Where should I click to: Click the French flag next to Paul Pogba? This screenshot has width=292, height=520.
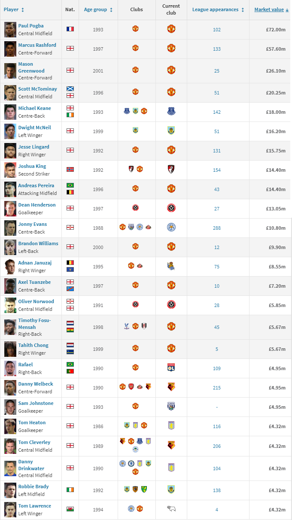coord(70,29)
